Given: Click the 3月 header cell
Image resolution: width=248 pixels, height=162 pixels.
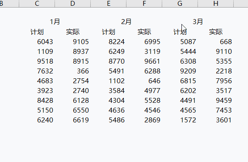Looking at the screenshot, I should 198,22.
